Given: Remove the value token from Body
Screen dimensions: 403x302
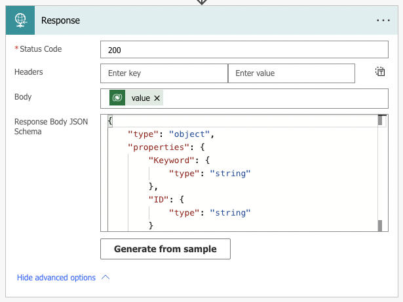Looking at the screenshot, I should 157,98.
